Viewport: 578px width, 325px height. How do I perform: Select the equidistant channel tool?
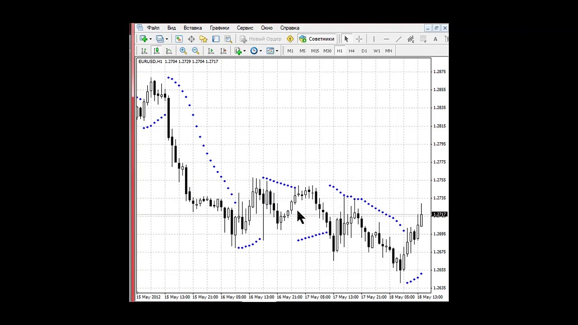click(x=410, y=39)
